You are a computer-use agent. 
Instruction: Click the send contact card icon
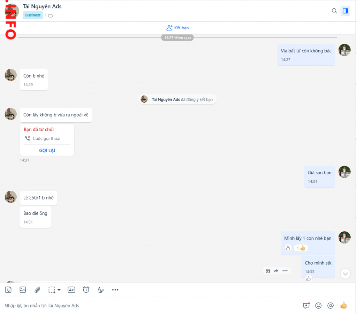click(x=71, y=290)
